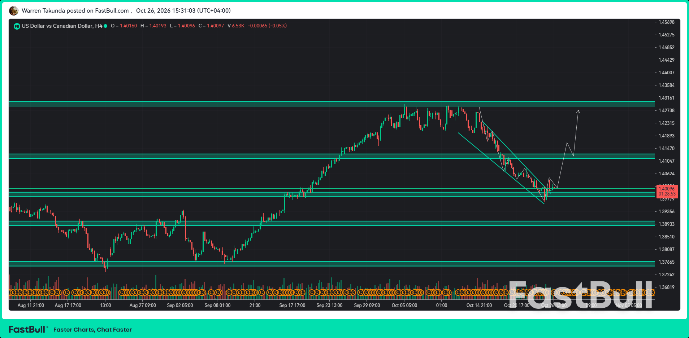Click the 1.45698 price axis label
Screen dimensions: 689x338
tap(666, 22)
